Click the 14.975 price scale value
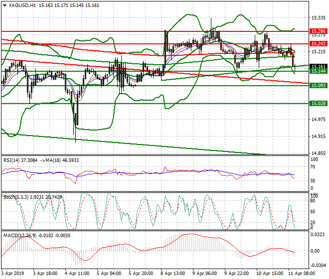Image resolution: width=329 pixels, height=279 pixels. click(x=319, y=120)
